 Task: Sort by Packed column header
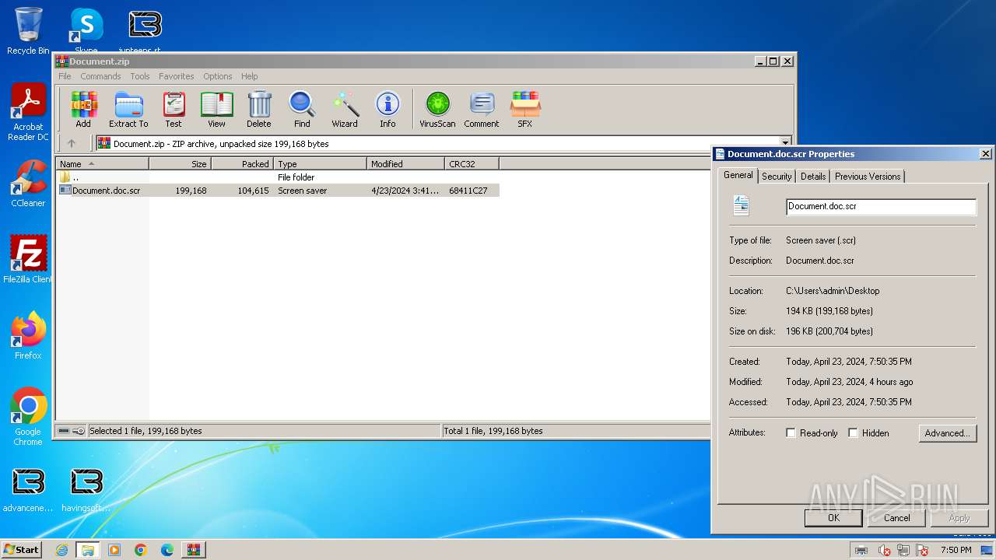pos(242,163)
